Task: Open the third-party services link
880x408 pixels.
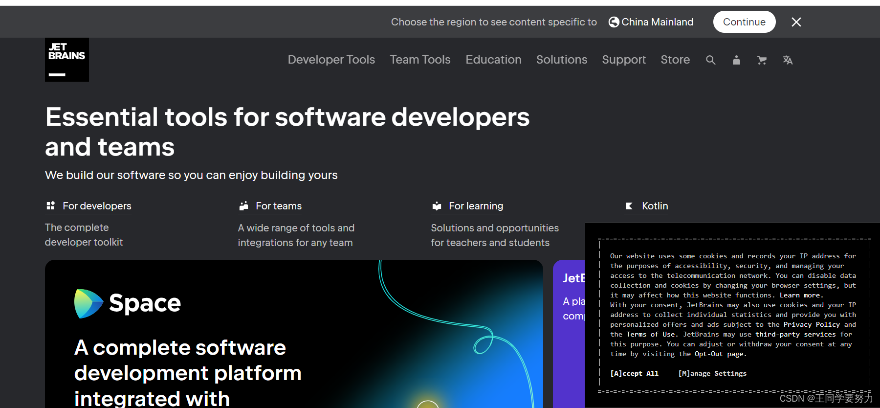Action: (795, 334)
